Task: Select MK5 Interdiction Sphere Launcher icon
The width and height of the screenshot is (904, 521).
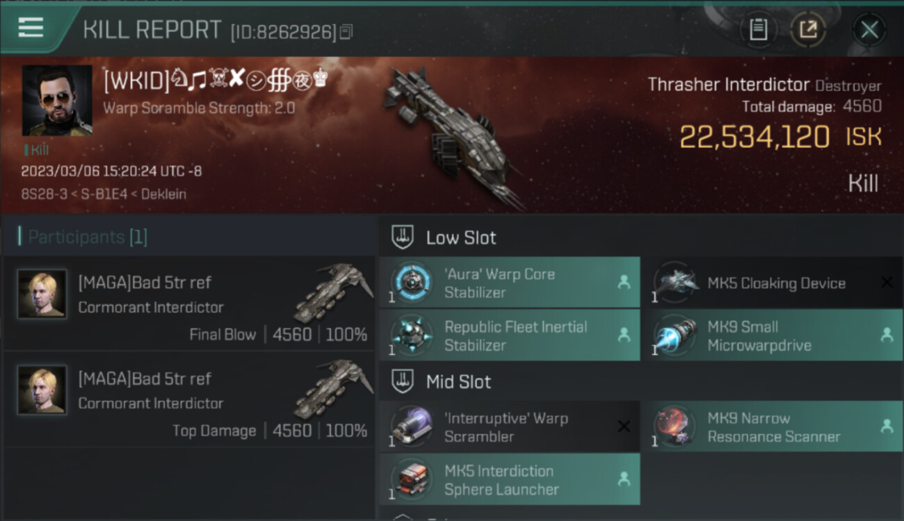Action: pos(411,479)
